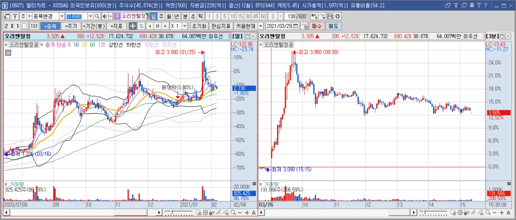Click gear settings icon under left chart

pyautogui.click(x=205, y=213)
